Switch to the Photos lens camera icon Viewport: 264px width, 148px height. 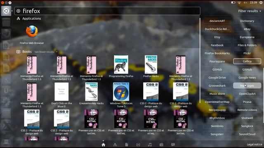coord(161,145)
